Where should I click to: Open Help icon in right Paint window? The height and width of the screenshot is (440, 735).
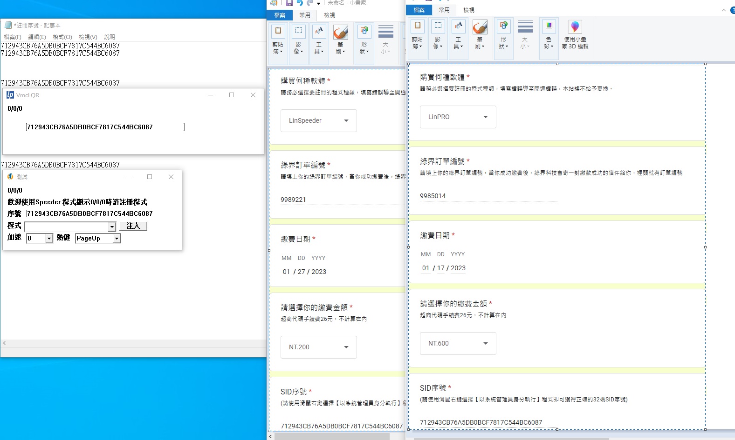733,10
